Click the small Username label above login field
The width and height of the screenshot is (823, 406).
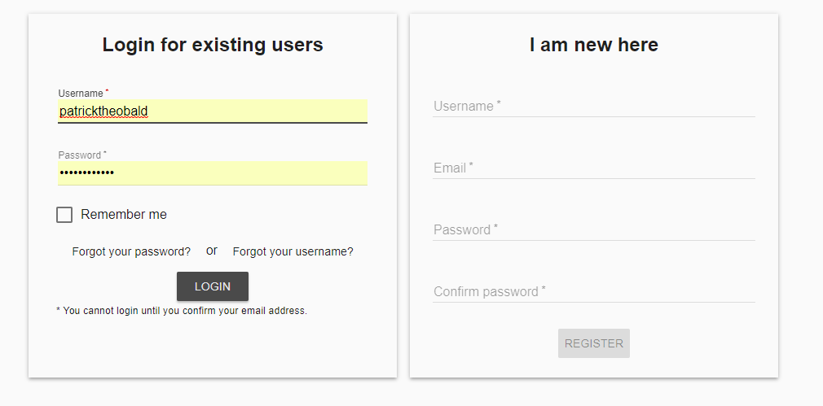[81, 94]
